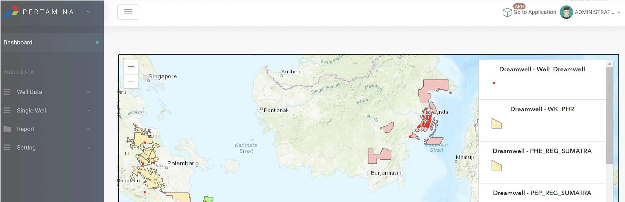Click the Go to Application cube icon
The image size is (625, 202).
coord(507,12)
